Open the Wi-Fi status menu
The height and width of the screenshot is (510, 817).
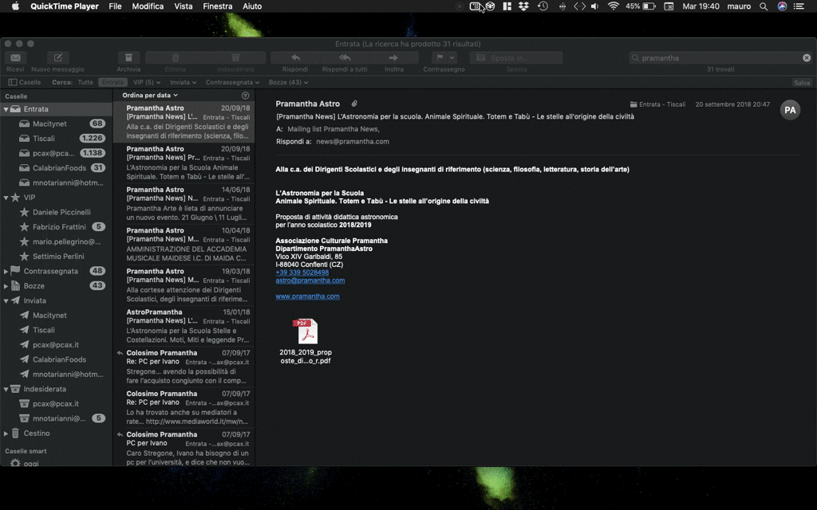[x=614, y=6]
